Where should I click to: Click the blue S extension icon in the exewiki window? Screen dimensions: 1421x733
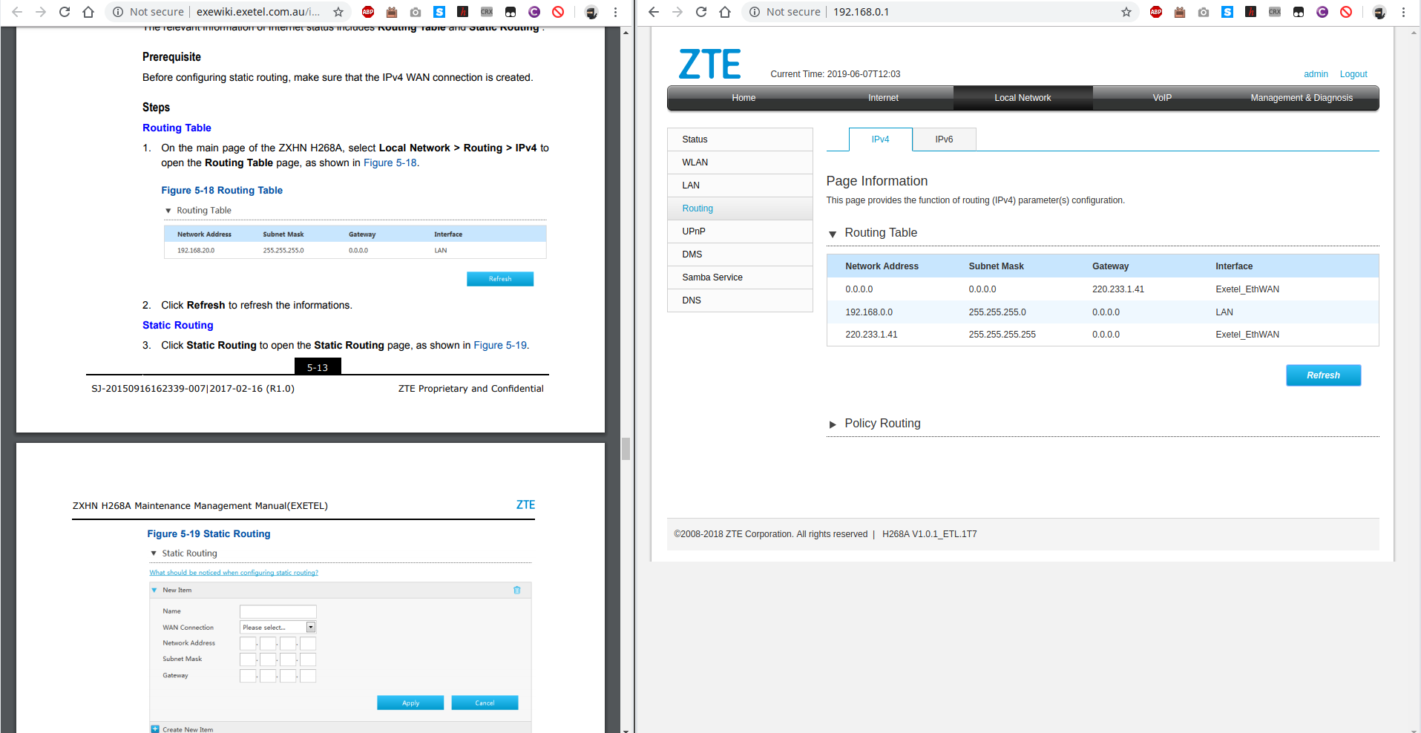439,12
